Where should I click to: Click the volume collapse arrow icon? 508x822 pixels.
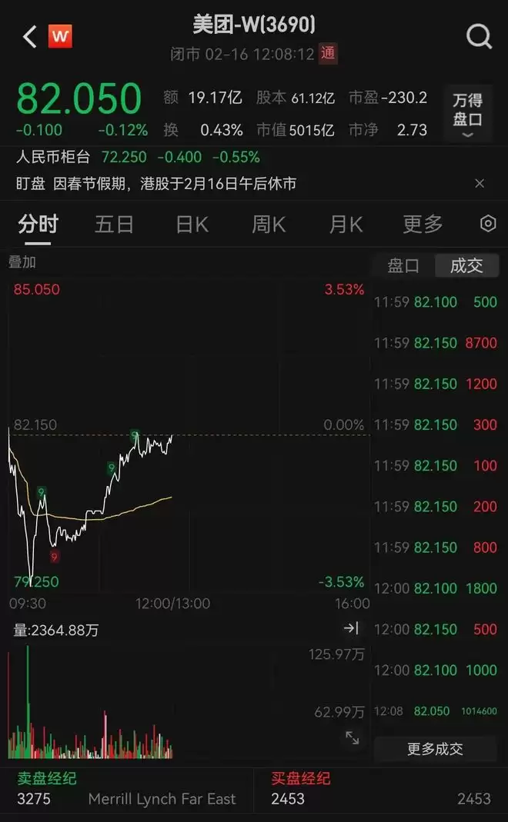351,628
